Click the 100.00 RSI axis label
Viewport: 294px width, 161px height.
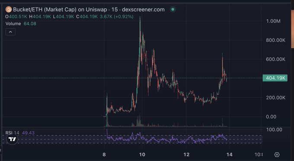274,129
